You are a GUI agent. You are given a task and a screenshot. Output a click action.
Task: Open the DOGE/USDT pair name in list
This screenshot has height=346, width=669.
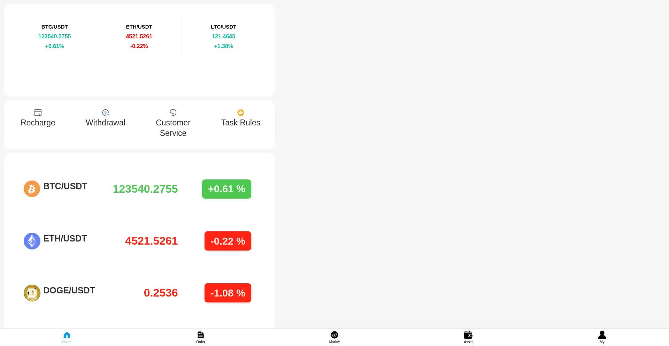pos(69,290)
